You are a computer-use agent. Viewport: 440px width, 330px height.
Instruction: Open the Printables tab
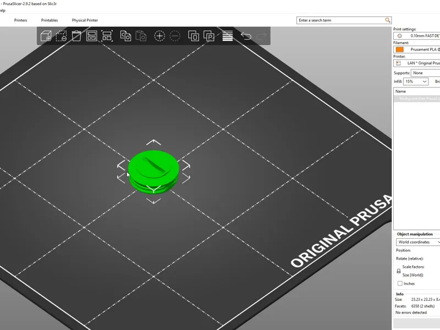pyautogui.click(x=50, y=20)
